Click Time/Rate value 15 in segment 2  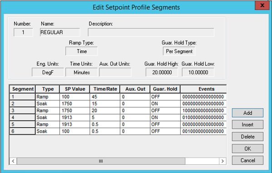[105, 104]
